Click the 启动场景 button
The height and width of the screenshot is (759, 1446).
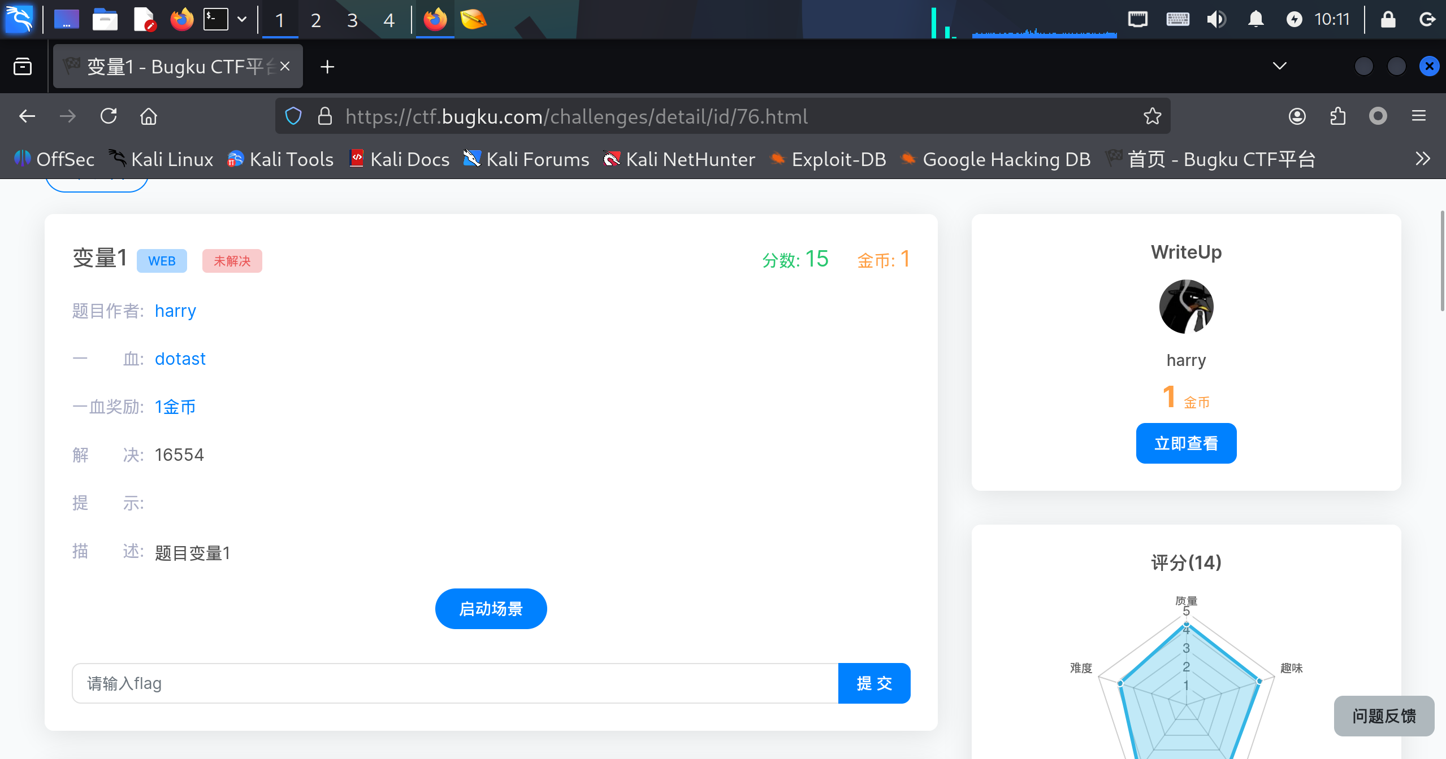tap(491, 609)
